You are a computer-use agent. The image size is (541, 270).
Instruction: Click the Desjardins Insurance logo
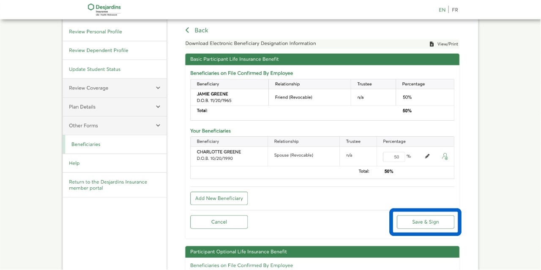[104, 9]
